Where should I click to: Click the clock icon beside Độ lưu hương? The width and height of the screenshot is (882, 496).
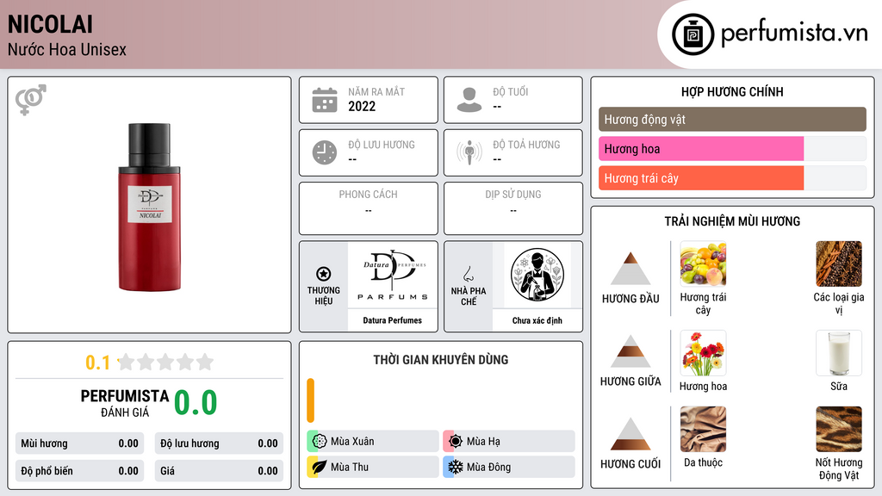point(325,152)
